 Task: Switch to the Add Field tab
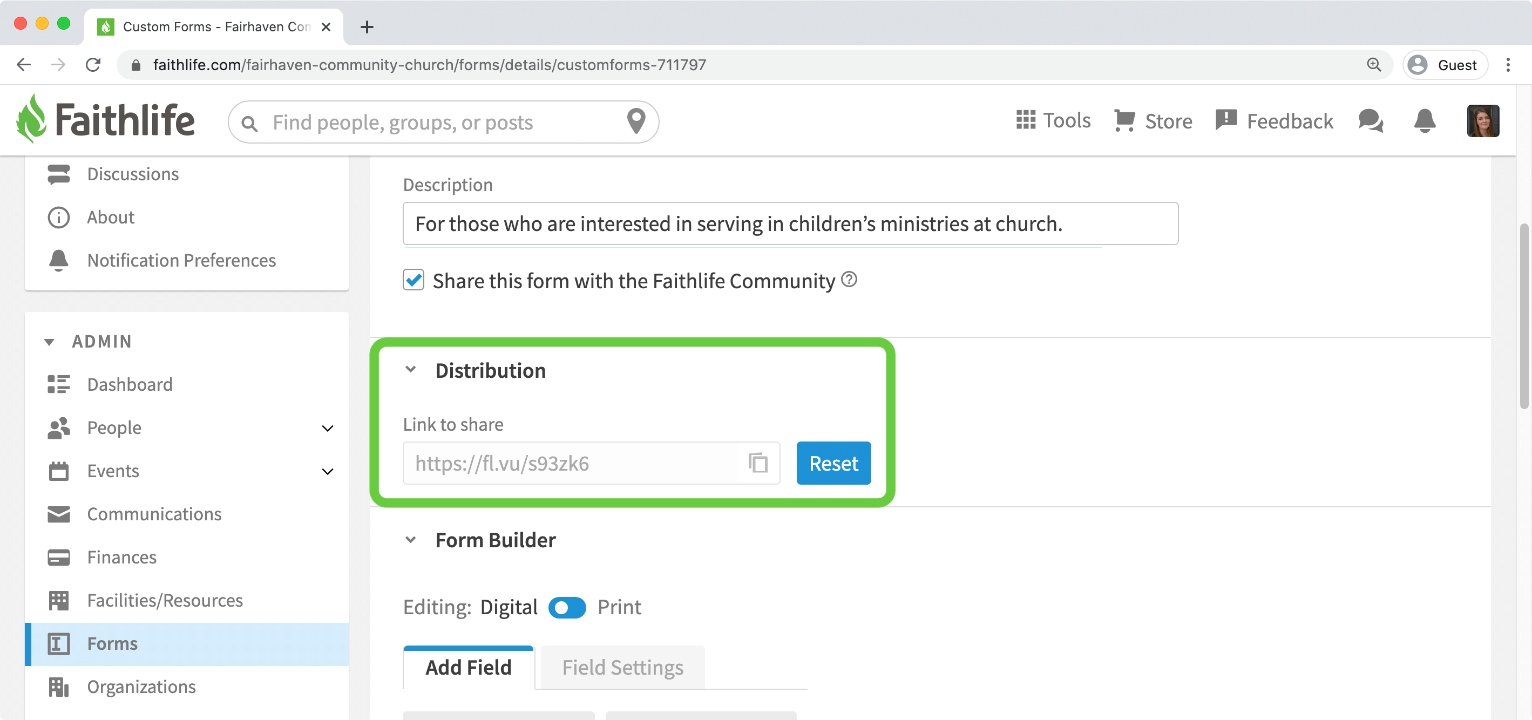469,668
